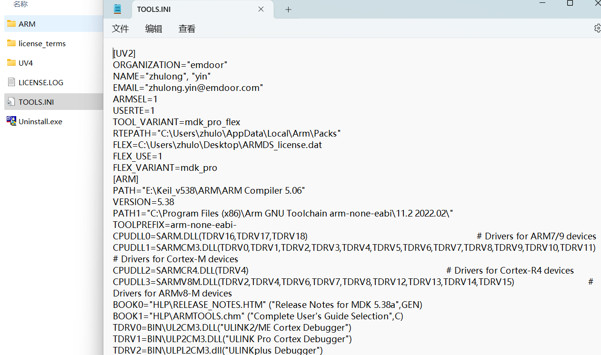The height and width of the screenshot is (355, 601).
Task: Click the Notepad app icon in title bar
Action: click(117, 9)
